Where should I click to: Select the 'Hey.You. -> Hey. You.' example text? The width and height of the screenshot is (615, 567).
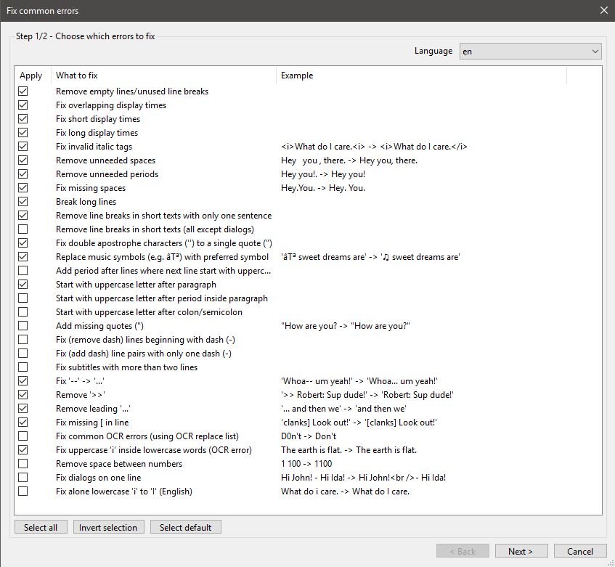point(323,188)
